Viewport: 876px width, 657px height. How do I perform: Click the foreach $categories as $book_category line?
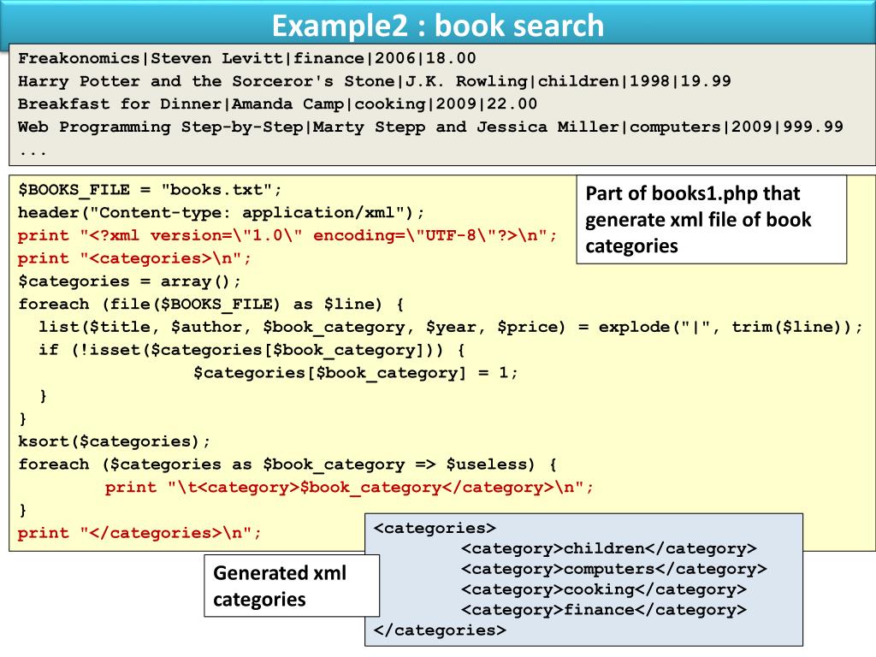tap(287, 465)
